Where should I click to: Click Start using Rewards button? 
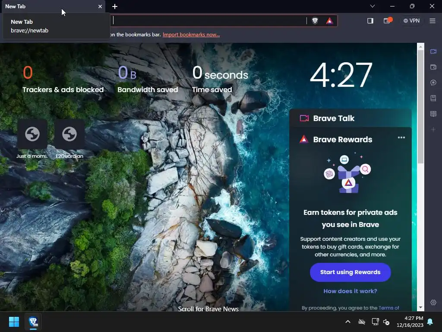pyautogui.click(x=350, y=272)
